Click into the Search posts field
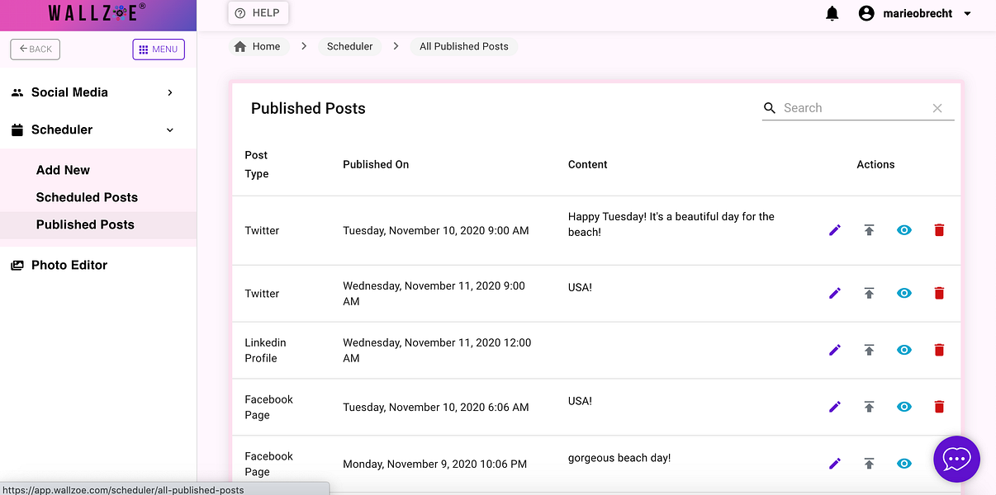Image resolution: width=996 pixels, height=495 pixels. [851, 108]
